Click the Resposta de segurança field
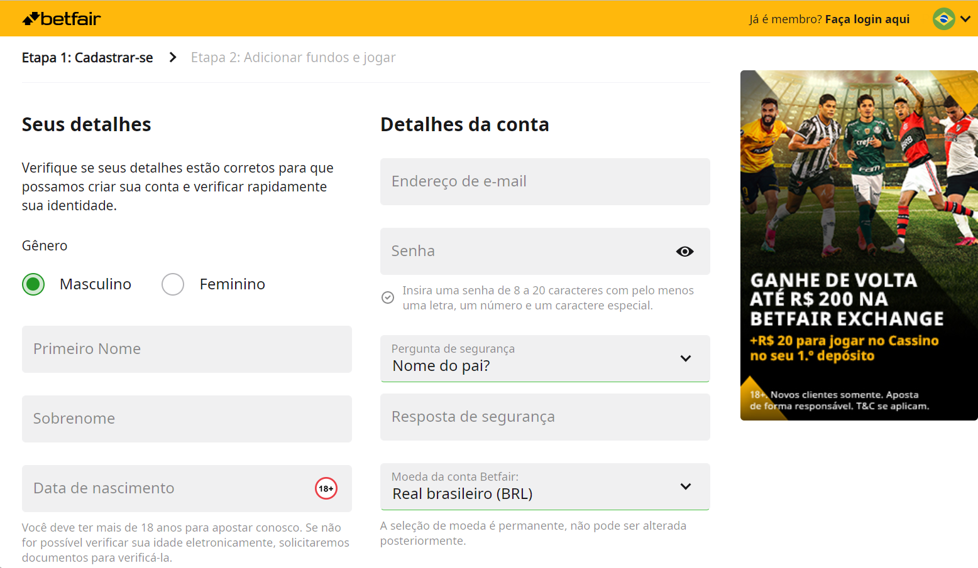Screen dimensions: 978x568 click(545, 417)
